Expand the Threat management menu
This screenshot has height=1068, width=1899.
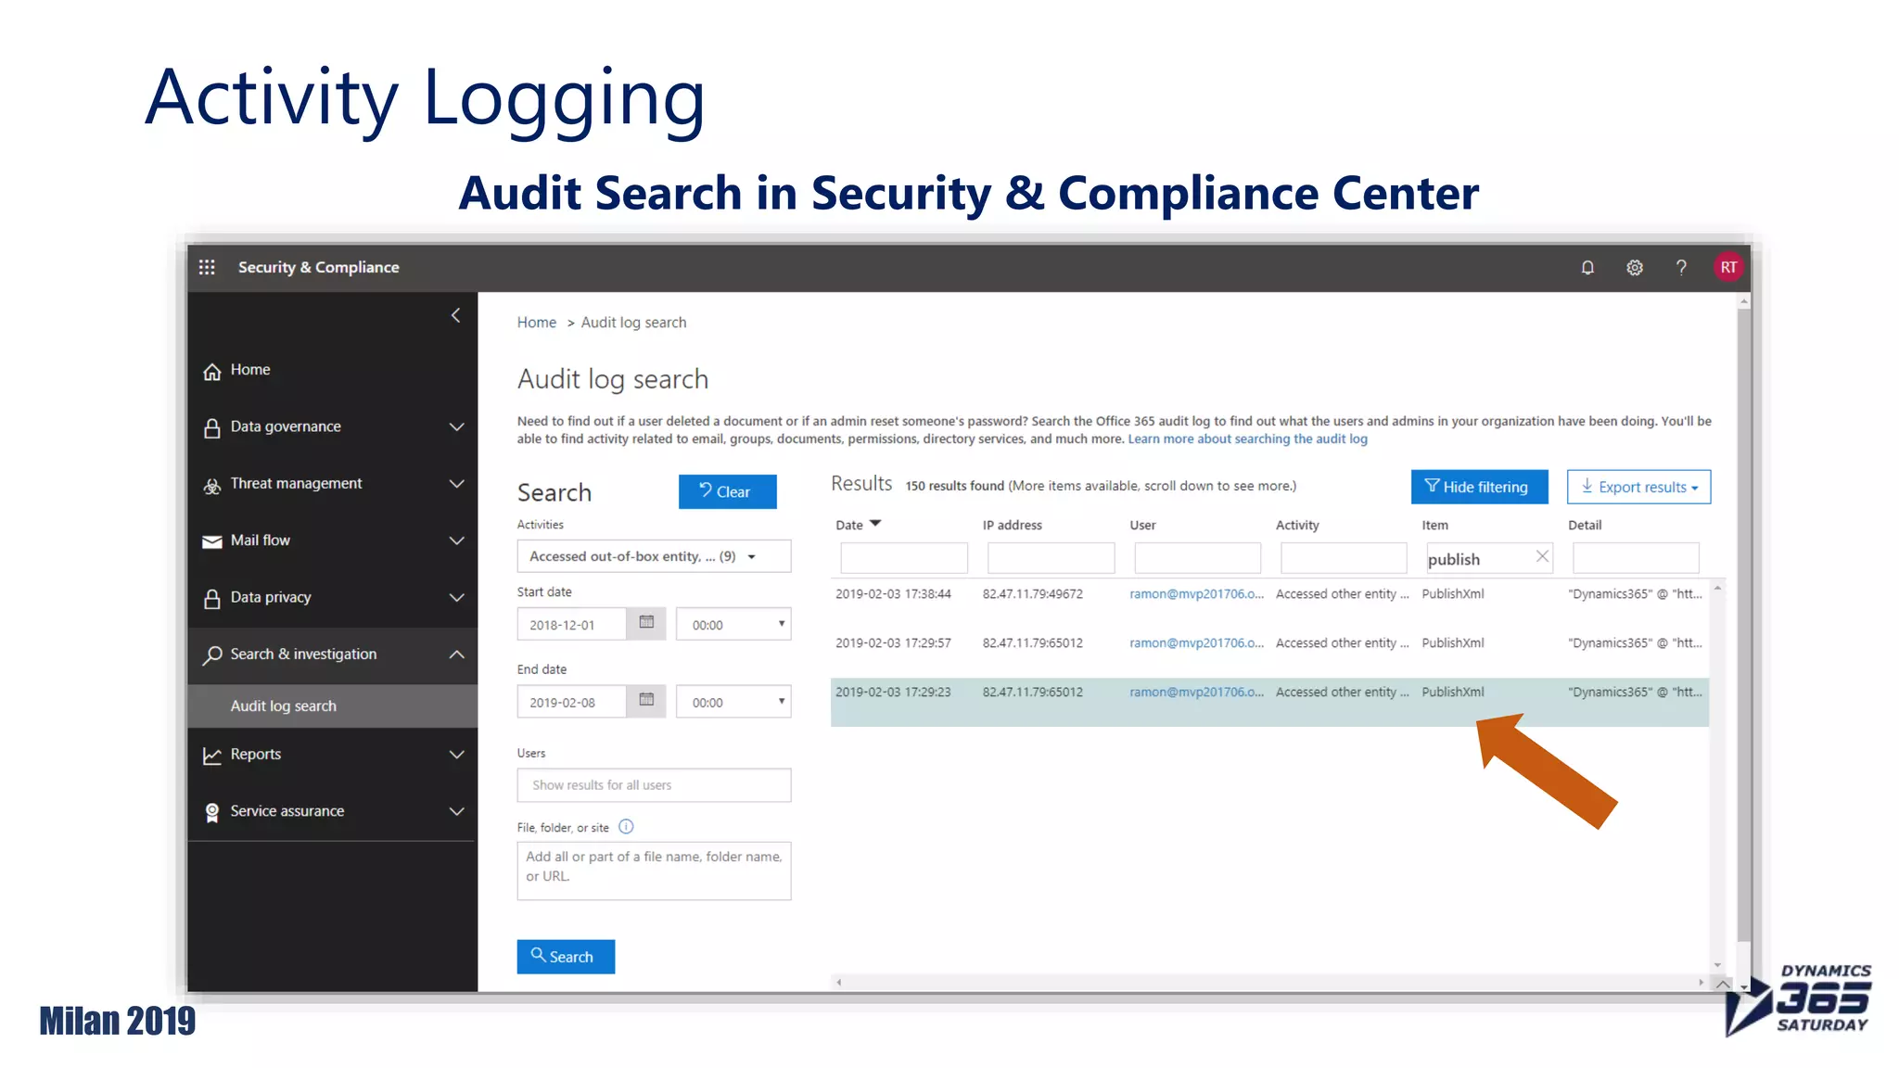click(x=456, y=483)
